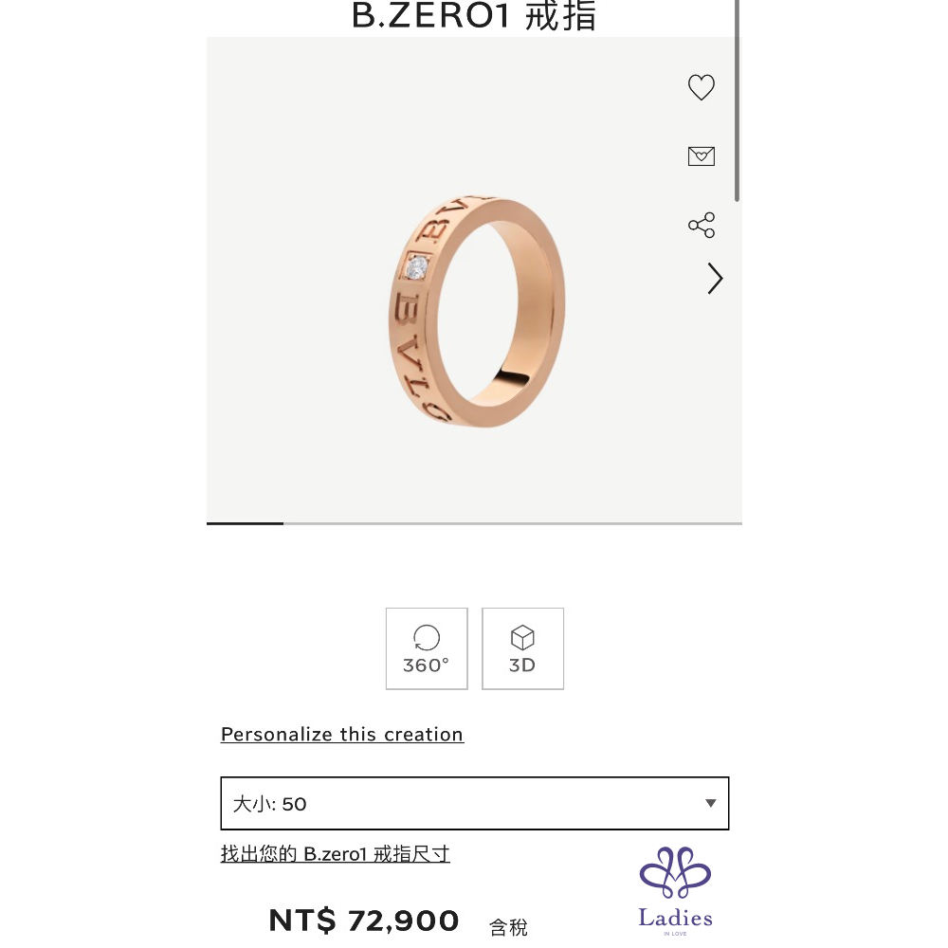Click the image gallery progress bar
Screen dimensions: 948x948
point(474,523)
